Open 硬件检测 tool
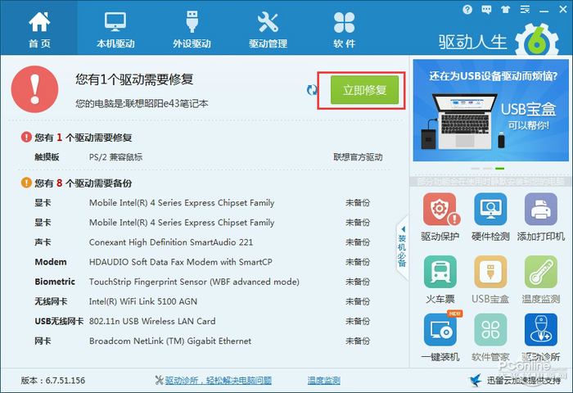Screen dimensions: 573x393 (x=490, y=217)
